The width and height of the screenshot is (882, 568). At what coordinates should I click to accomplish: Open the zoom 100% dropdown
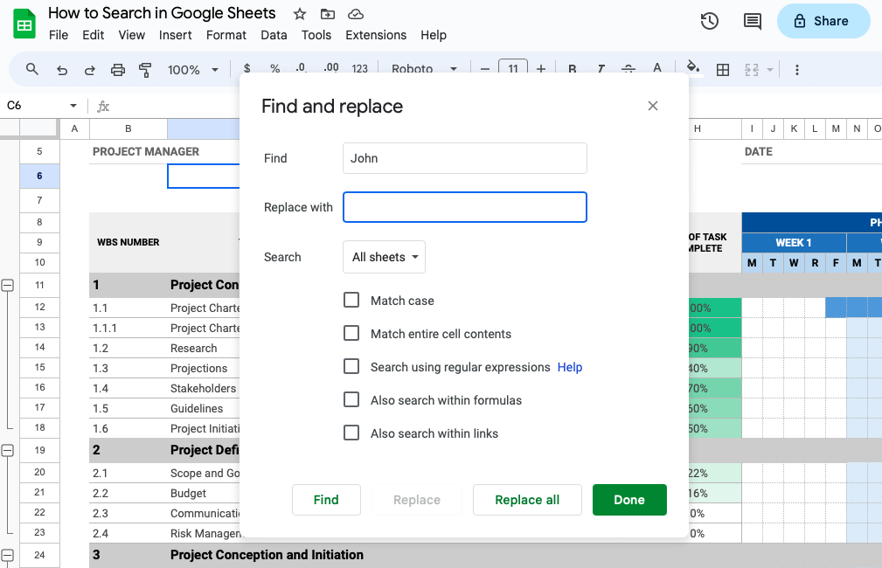[x=192, y=70]
